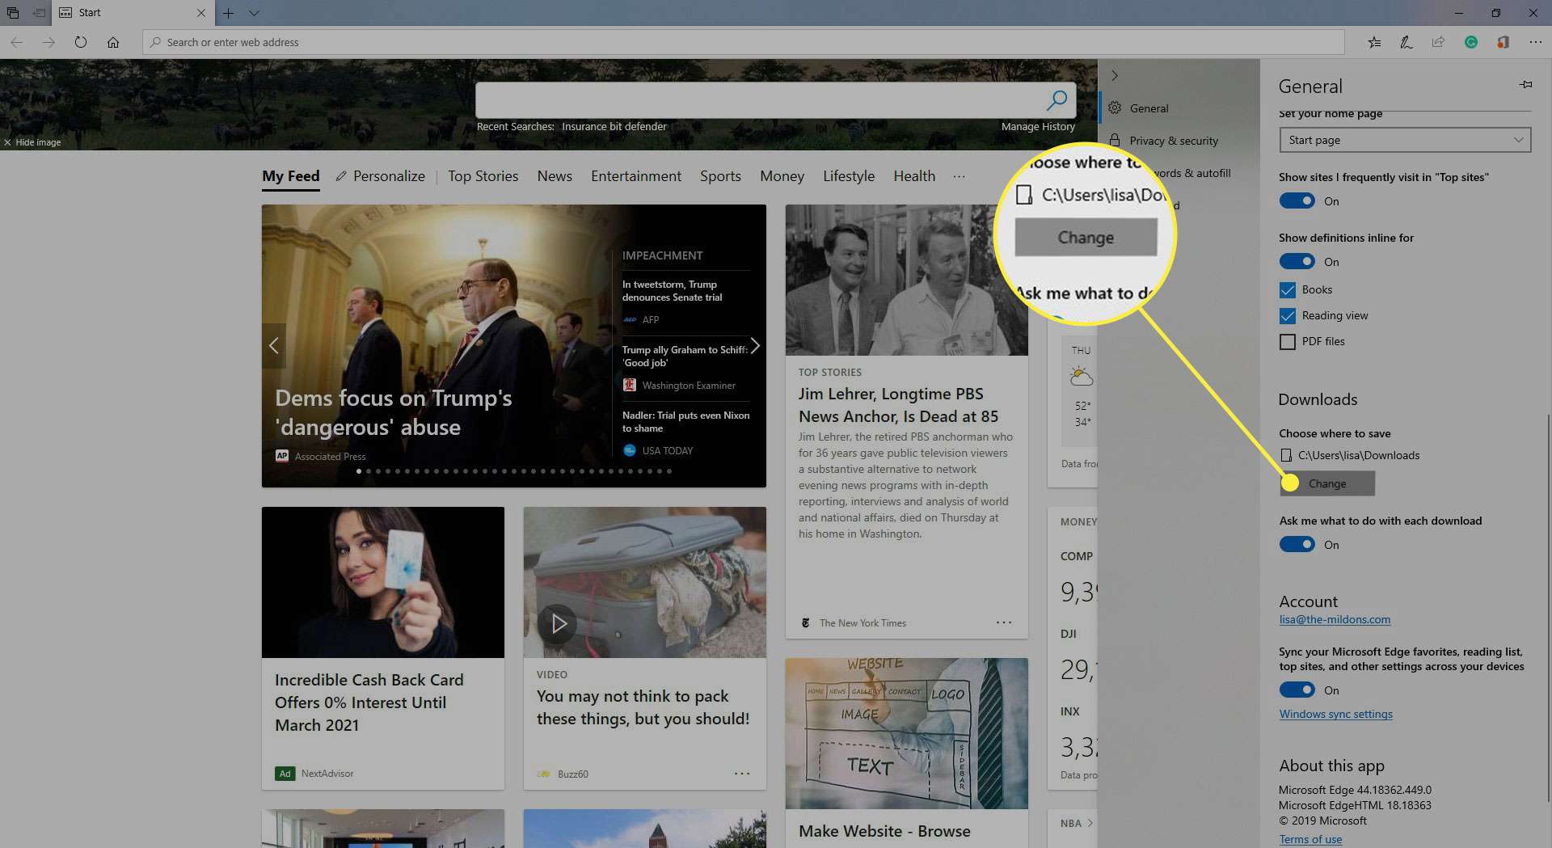Select the My Feed tab

tap(291, 176)
